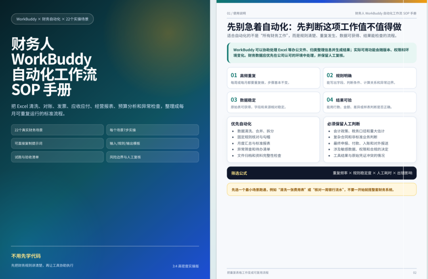Click the 3:4 高密度实操版 label
Screen dimensions: 428x279
[185, 266]
